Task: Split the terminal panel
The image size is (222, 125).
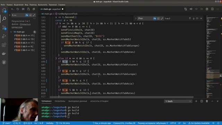Action: 202,101
